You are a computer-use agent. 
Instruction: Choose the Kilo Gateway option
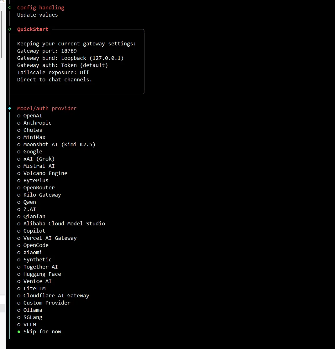(39, 195)
